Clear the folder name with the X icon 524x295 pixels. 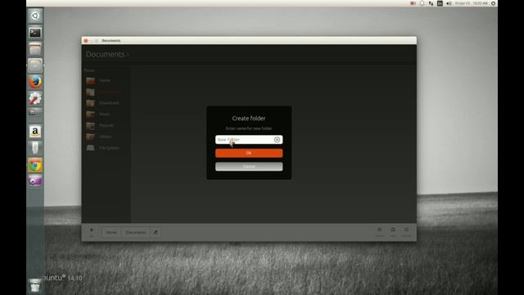tap(277, 139)
